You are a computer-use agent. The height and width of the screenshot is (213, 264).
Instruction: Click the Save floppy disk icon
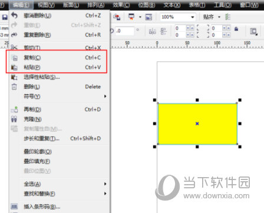coord(5,17)
